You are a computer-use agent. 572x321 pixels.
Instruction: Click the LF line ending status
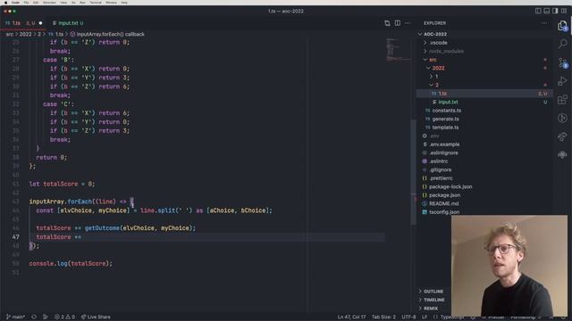click(425, 317)
